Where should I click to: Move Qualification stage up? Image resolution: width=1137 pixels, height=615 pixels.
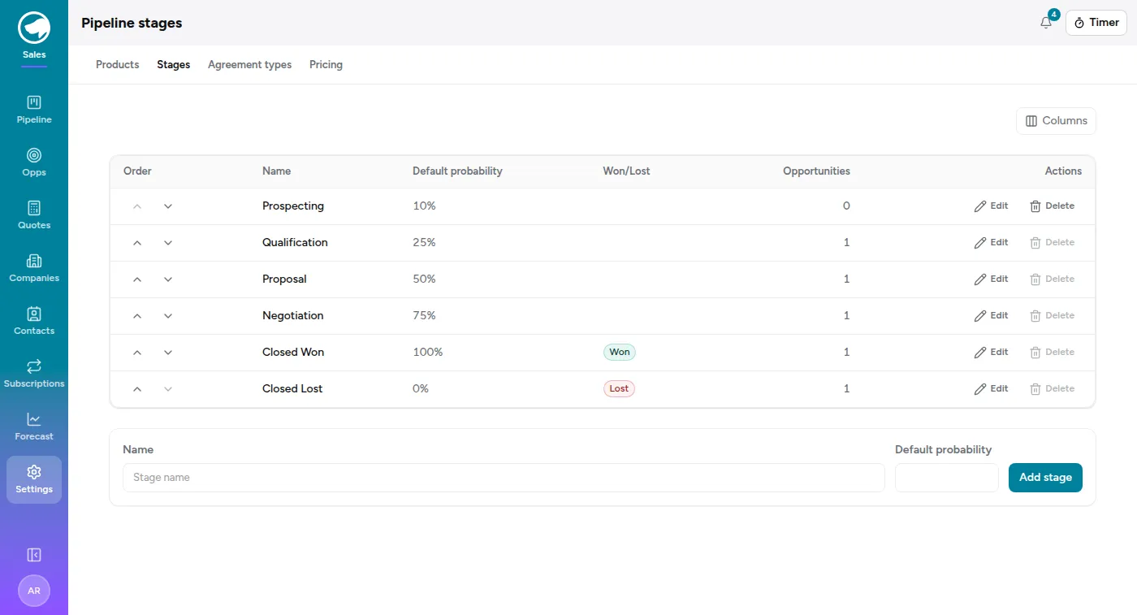click(x=137, y=243)
